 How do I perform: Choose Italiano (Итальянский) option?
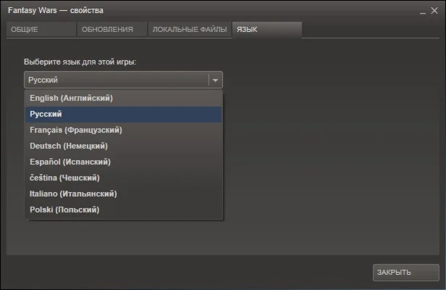pos(123,194)
